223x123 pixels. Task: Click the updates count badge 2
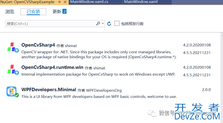click(64, 11)
